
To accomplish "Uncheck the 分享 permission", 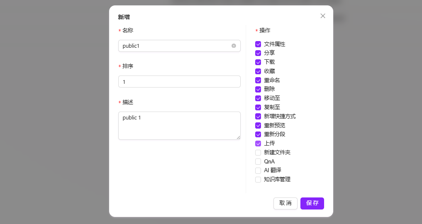I will [x=258, y=53].
